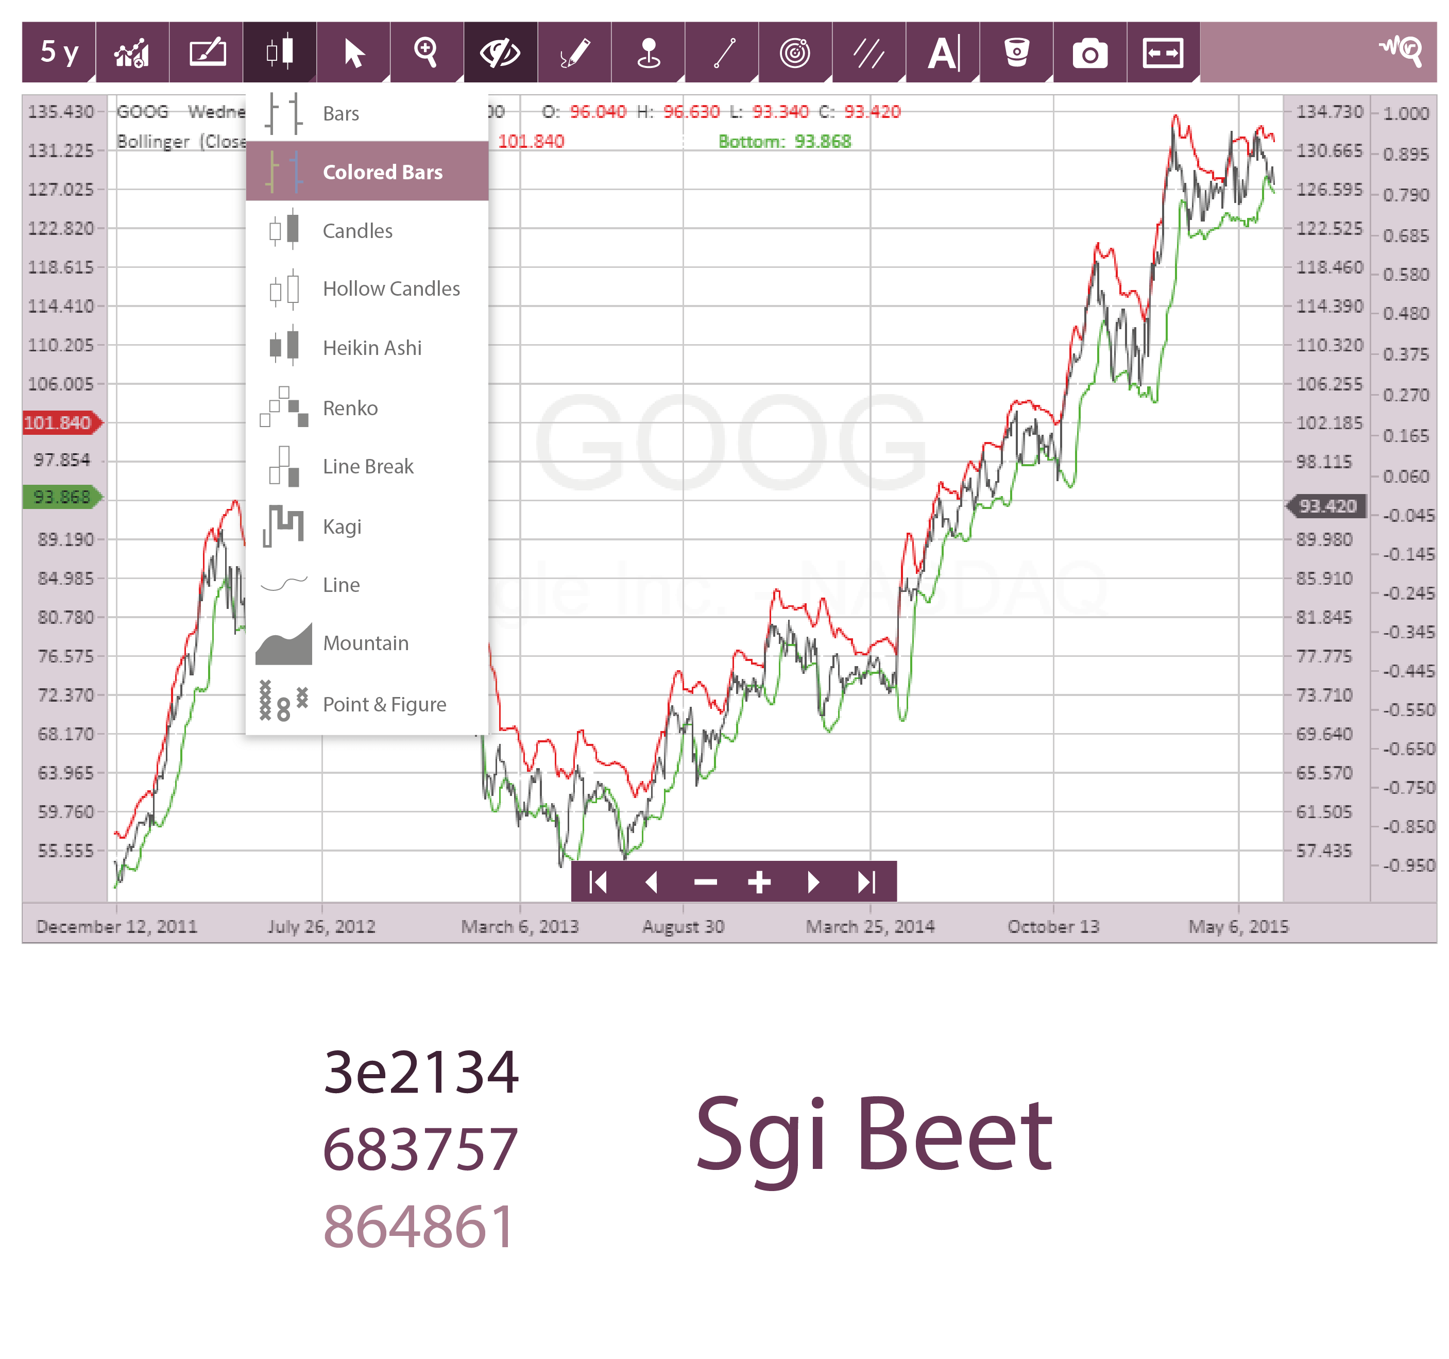This screenshot has width=1449, height=1359.
Task: Select the arrow pointer tool
Action: 354,52
